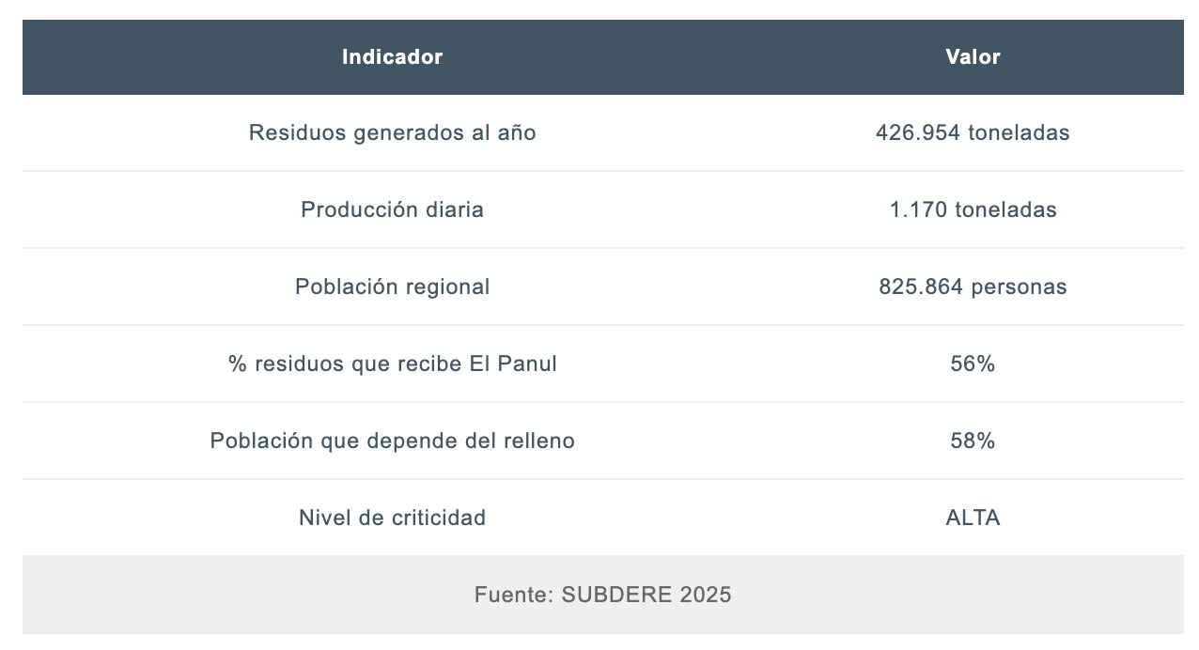Click the Valor column header
The height and width of the screenshot is (650, 1199).
(973, 56)
